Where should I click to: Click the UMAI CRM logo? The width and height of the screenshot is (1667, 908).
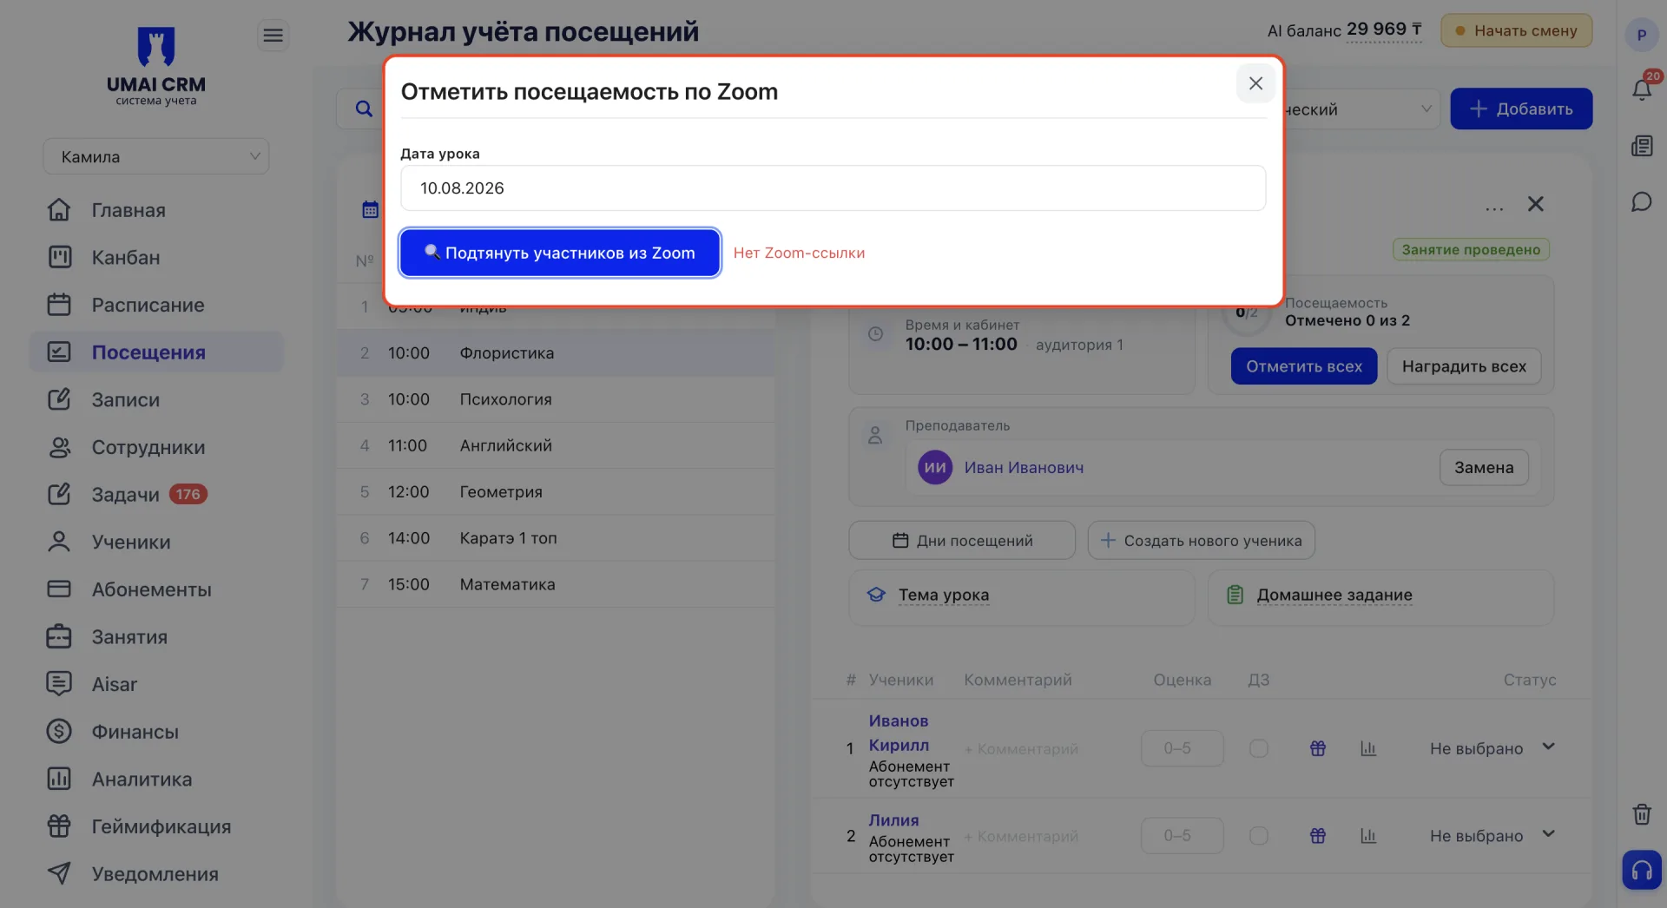(156, 66)
